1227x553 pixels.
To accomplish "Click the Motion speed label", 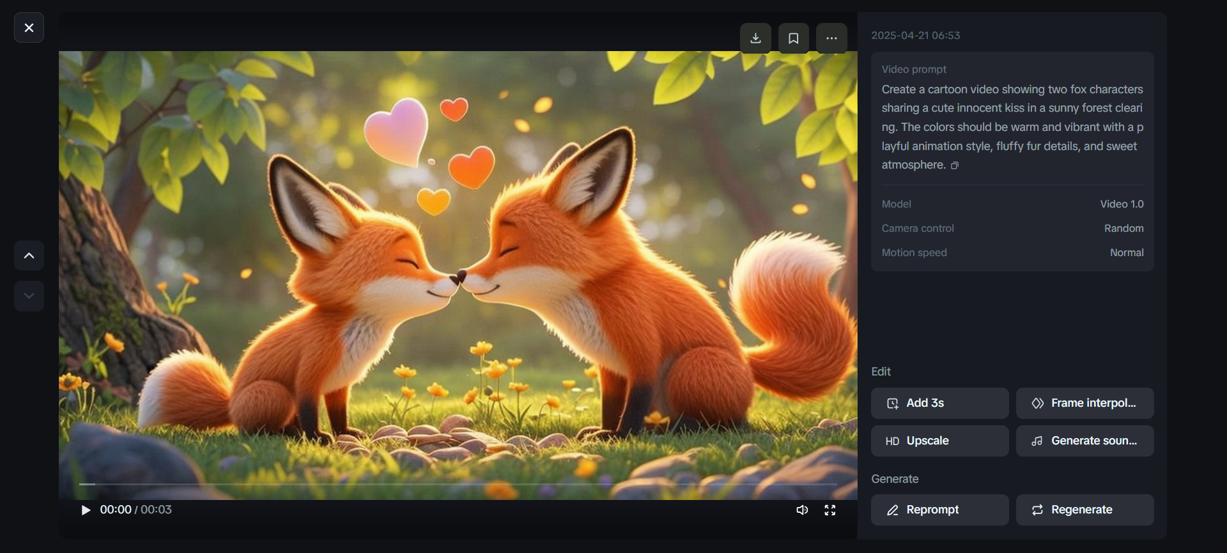I will [914, 253].
